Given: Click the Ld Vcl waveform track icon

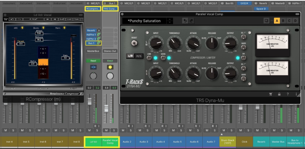Looking at the screenshot, I should pos(93,67).
